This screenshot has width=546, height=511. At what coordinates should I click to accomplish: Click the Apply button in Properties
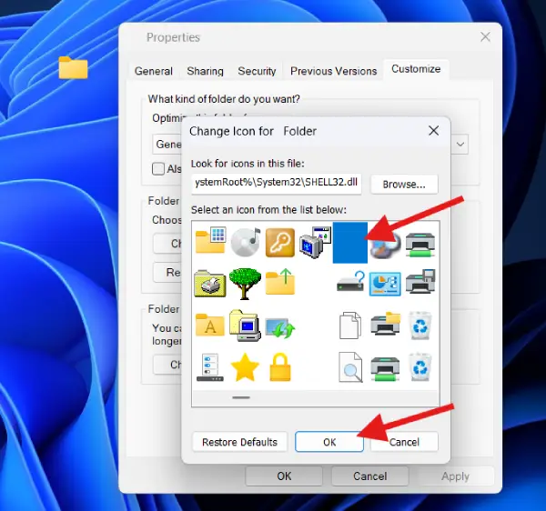[x=456, y=476]
